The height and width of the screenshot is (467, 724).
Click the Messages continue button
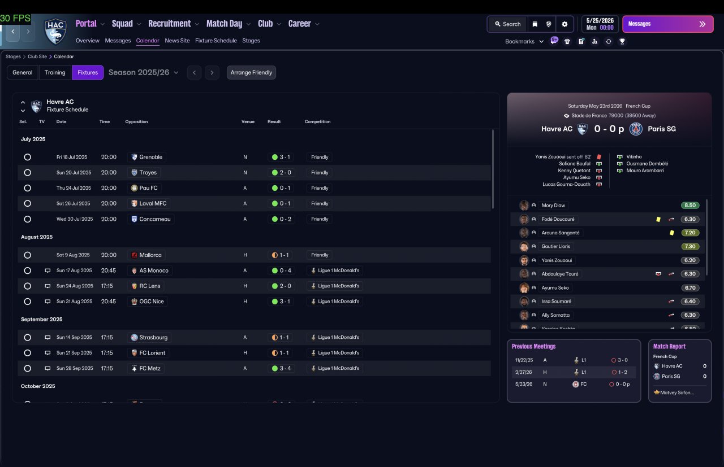click(668, 24)
